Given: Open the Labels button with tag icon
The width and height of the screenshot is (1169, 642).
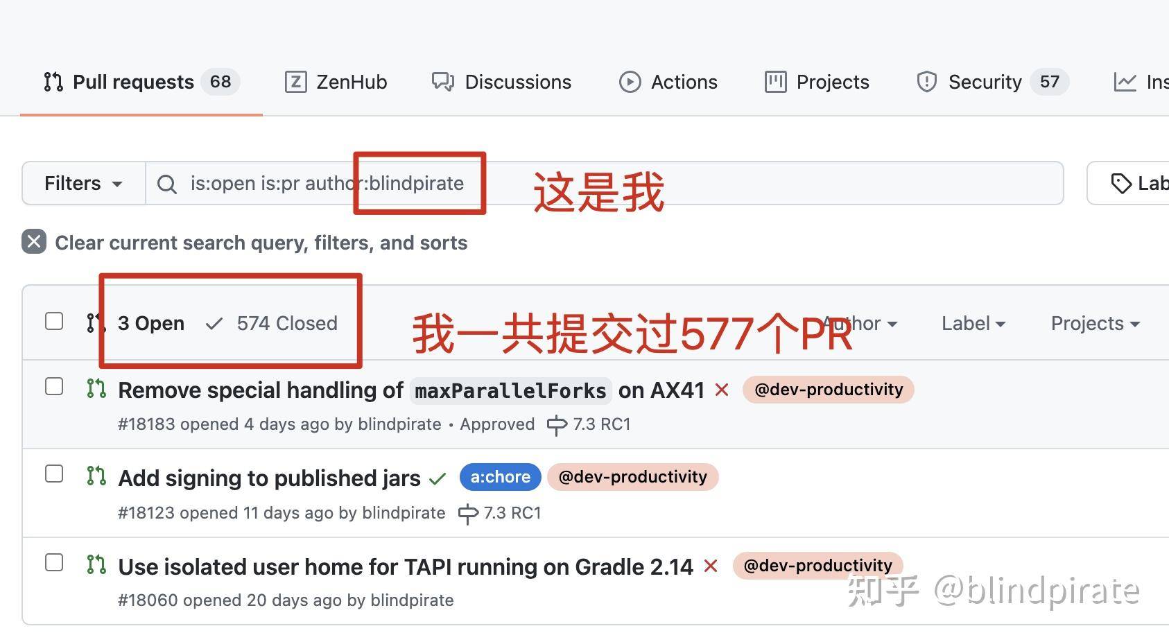Looking at the screenshot, I should click(x=1128, y=183).
